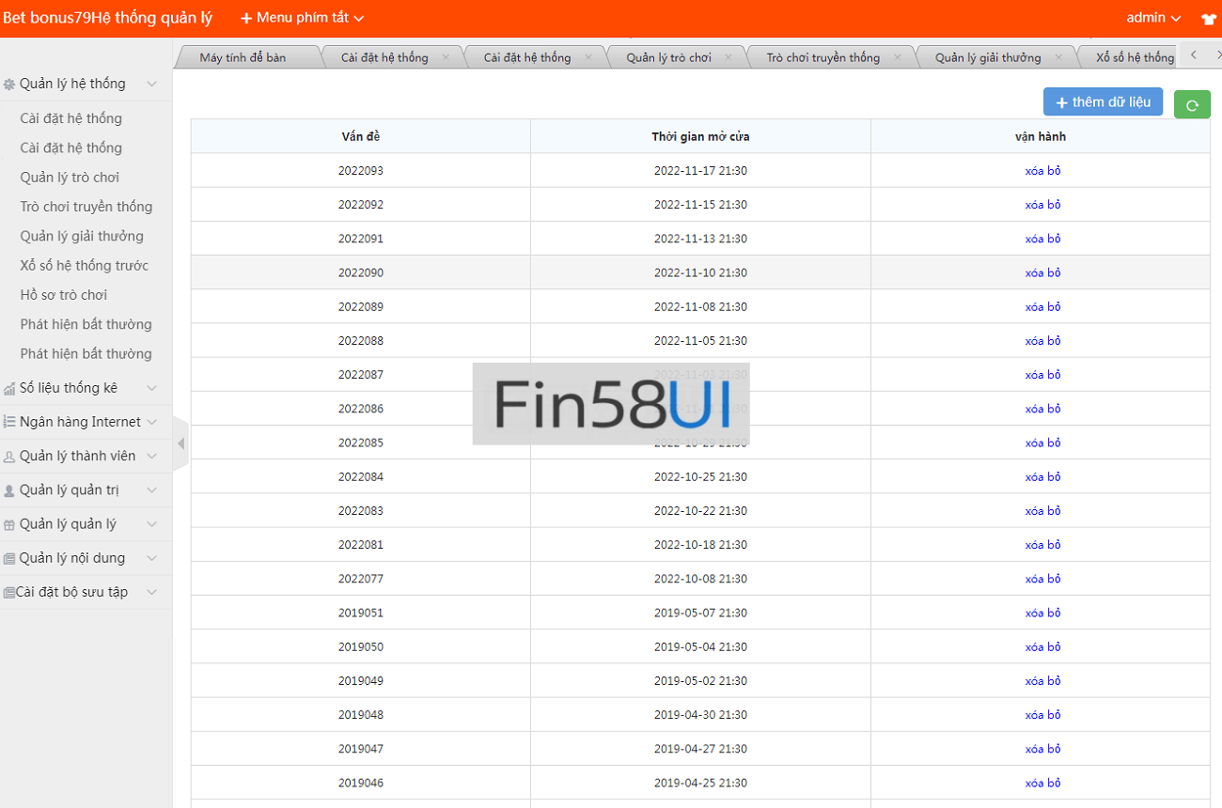Close the Quản lý trò chơi tab

[x=730, y=57]
